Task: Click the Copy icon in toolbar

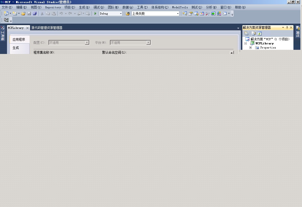Action: [x=48, y=13]
